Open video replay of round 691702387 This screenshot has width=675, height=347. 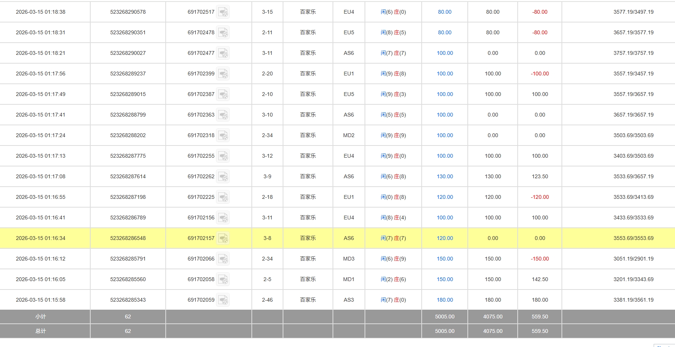223,94
